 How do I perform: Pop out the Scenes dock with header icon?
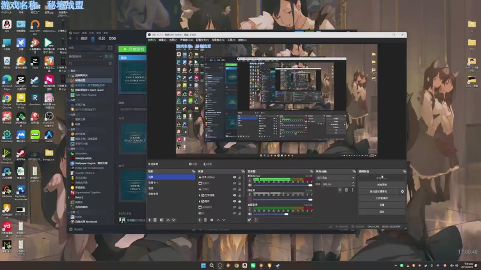[x=193, y=172]
